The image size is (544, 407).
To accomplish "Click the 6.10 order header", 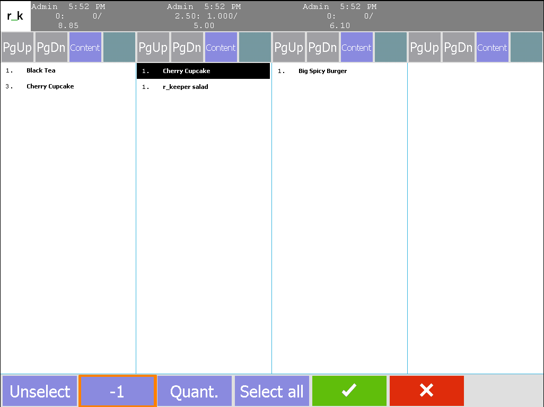I will coord(340,16).
